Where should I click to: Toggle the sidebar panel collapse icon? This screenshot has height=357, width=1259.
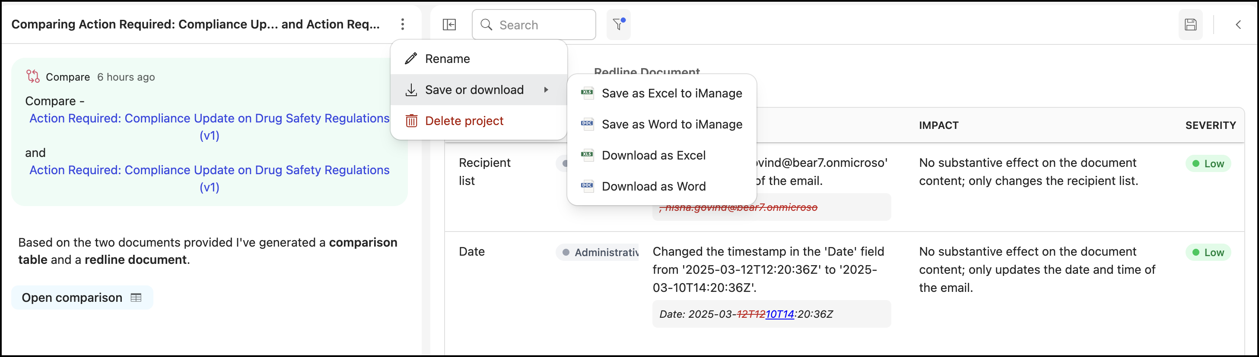(x=448, y=25)
